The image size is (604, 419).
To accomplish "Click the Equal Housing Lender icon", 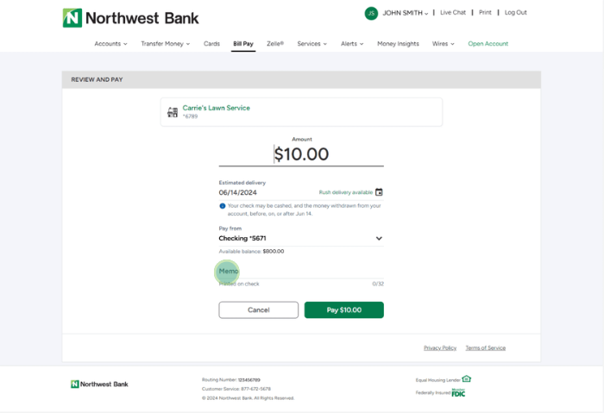I will coord(467,378).
